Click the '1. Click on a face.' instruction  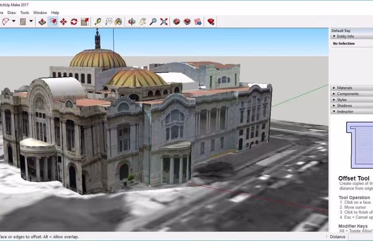point(355,202)
